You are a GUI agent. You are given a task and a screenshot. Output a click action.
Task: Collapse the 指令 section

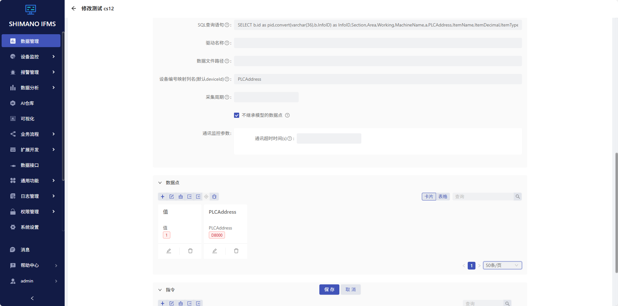(160, 290)
